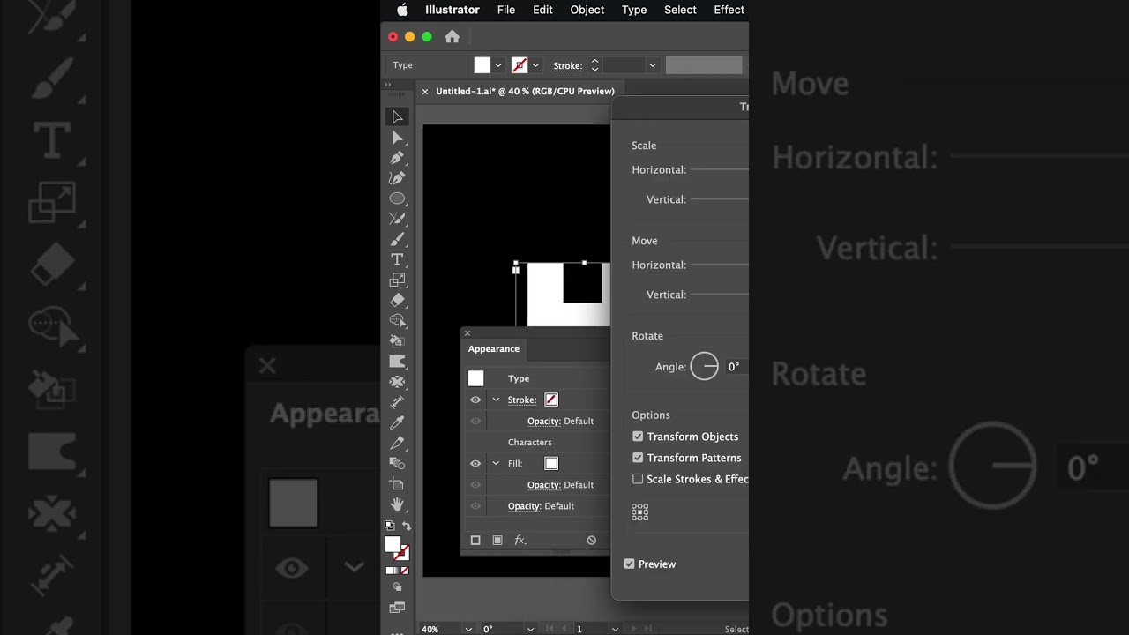Go to the first artboard

550,629
